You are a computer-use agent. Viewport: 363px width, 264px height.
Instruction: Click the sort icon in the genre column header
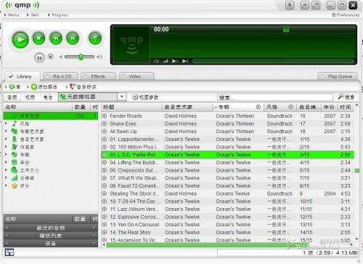tap(291, 107)
